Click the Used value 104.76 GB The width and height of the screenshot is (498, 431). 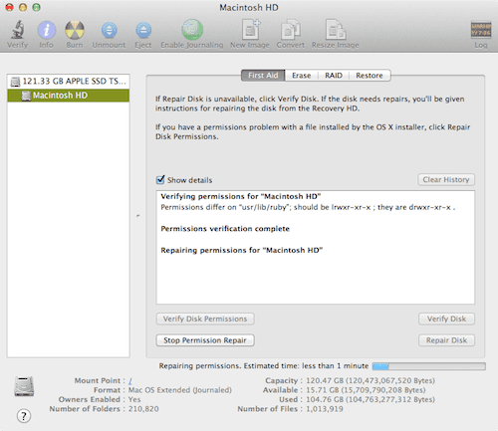point(371,399)
